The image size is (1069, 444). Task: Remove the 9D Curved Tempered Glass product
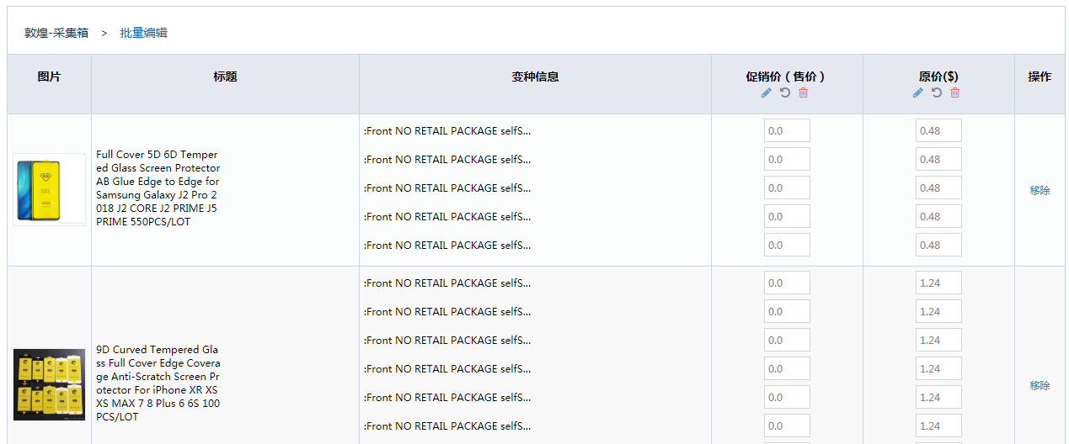(1040, 386)
